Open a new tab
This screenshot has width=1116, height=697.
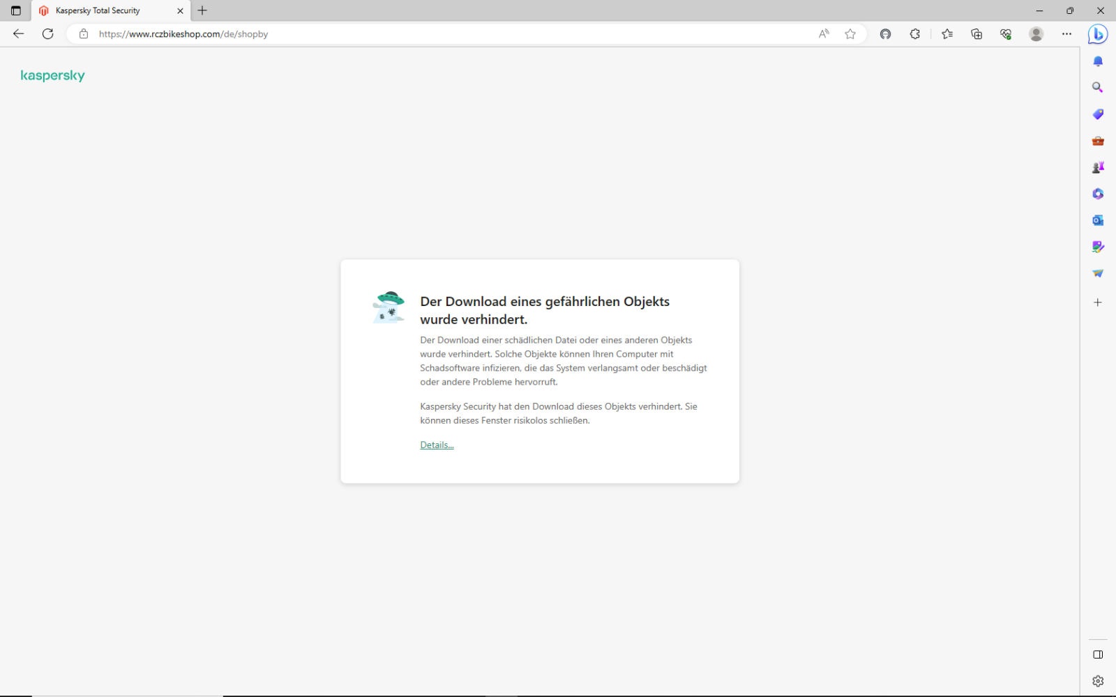[202, 10]
